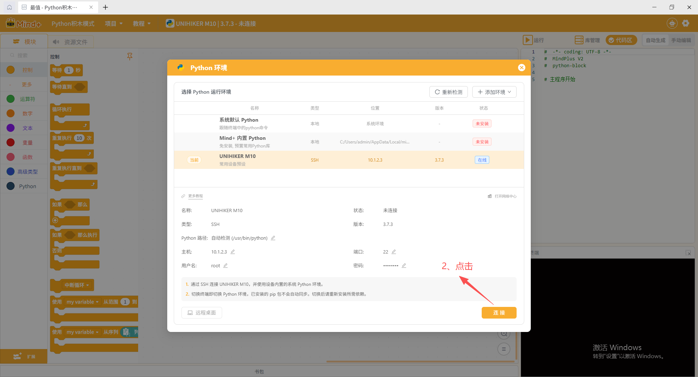Switch to the 资源文件 tab
698x377 pixels.
coord(71,42)
